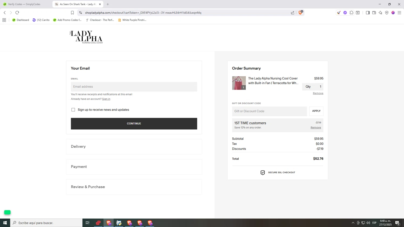Screen dimensions: 404x227
Task: Open Add Promo Codes bookmark
Action: point(67,20)
